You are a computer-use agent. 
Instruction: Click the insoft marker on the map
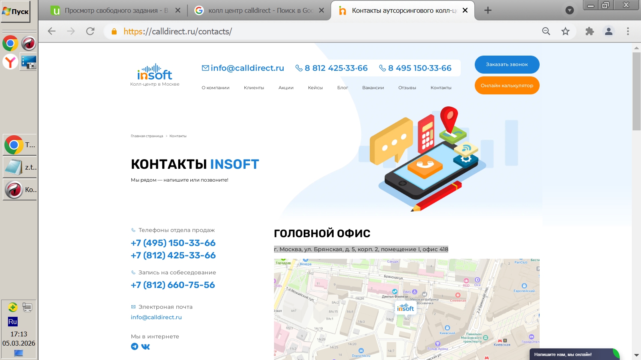tap(405, 308)
